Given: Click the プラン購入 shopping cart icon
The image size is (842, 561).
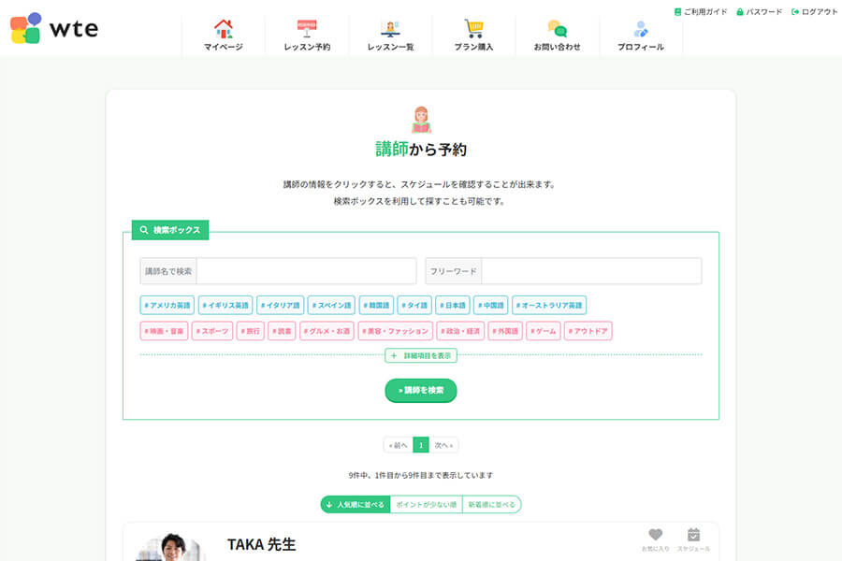Looking at the screenshot, I should click(x=473, y=28).
